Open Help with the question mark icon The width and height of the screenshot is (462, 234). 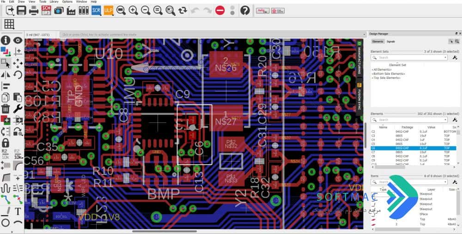pos(245,11)
